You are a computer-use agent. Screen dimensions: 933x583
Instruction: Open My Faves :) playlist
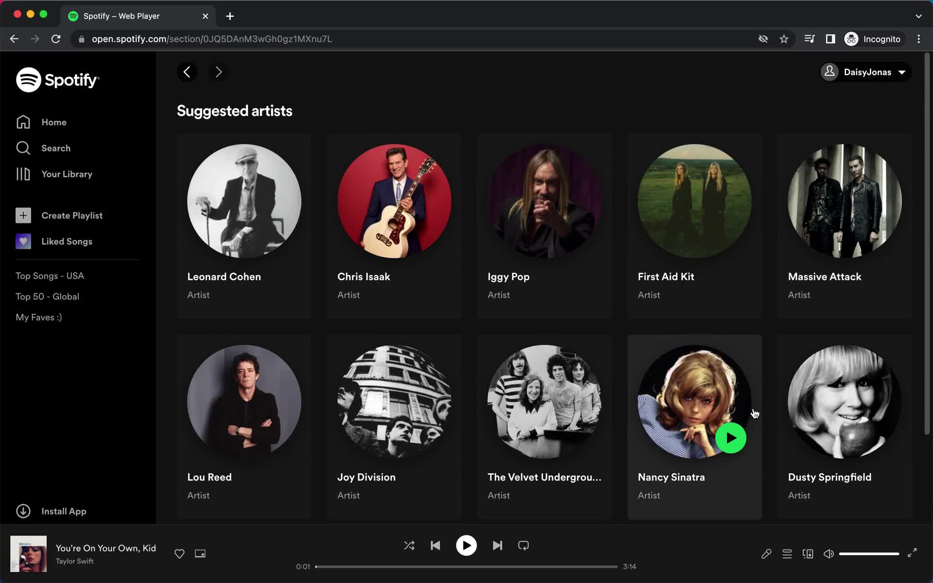tap(39, 317)
